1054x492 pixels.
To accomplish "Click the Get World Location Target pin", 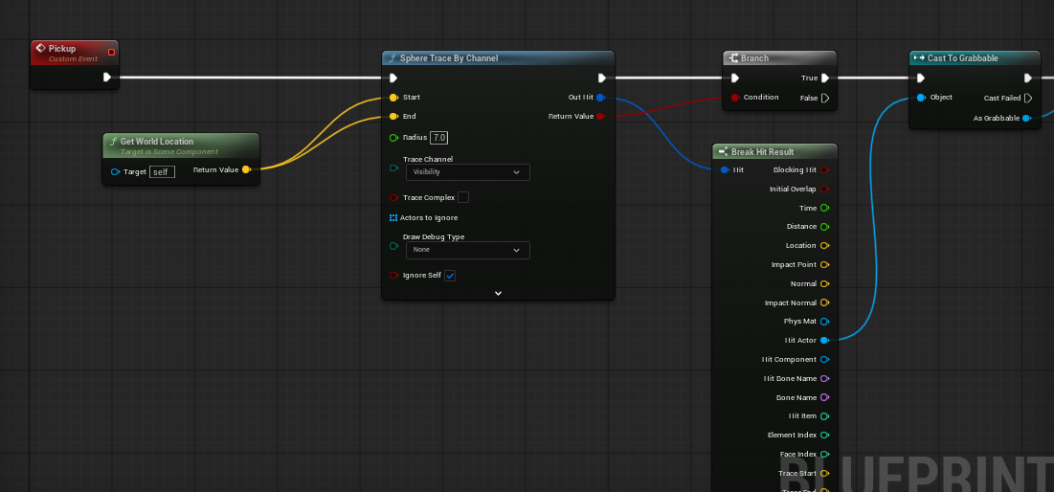I will click(x=115, y=172).
